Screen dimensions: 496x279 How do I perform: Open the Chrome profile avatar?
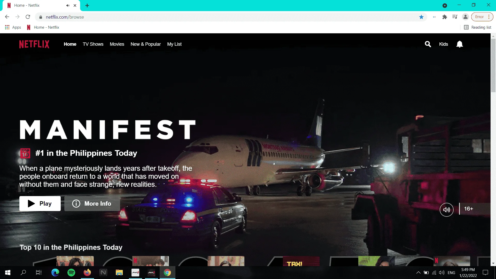465,17
